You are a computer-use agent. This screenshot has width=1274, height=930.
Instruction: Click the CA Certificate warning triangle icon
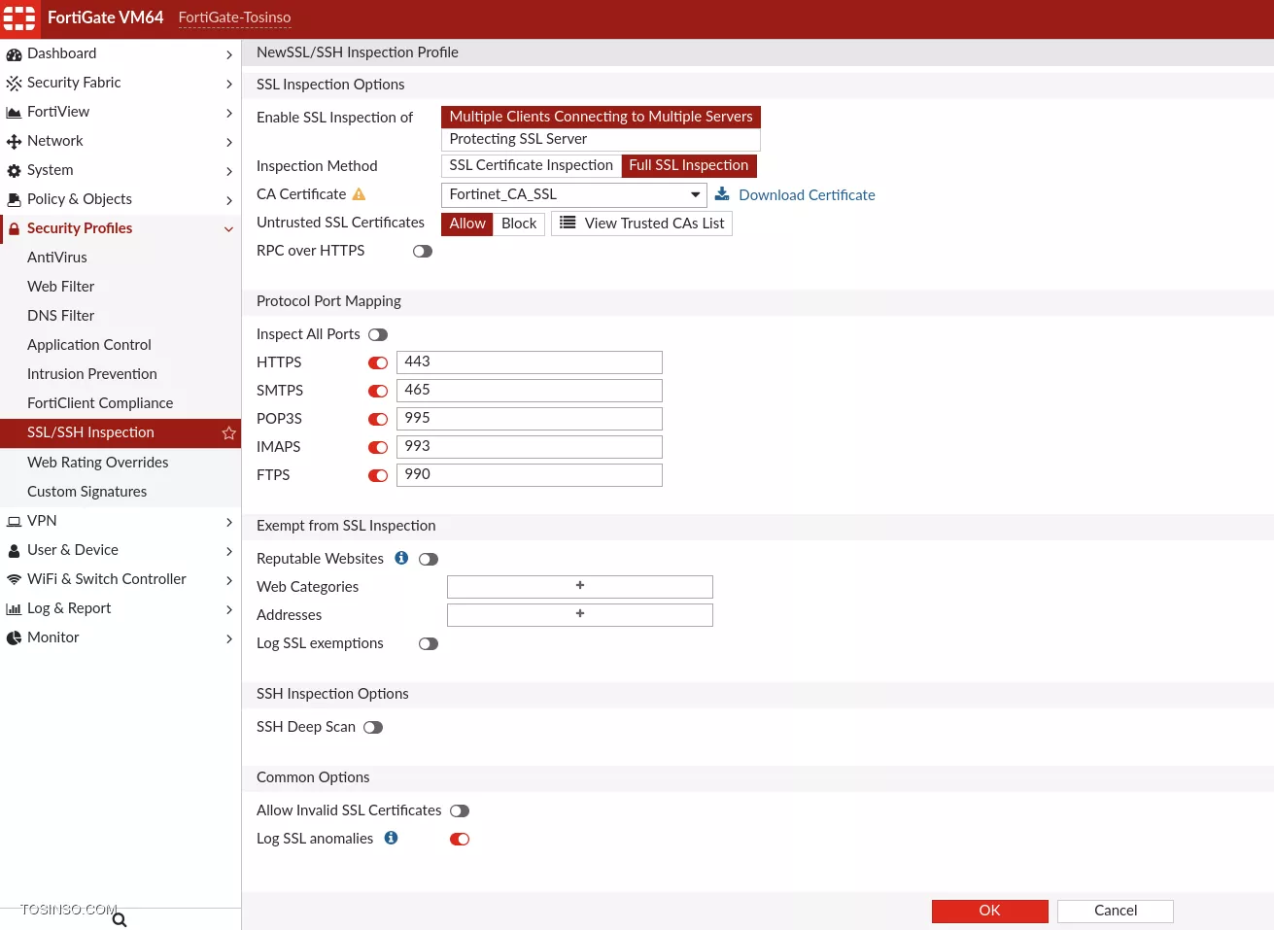[x=359, y=194]
